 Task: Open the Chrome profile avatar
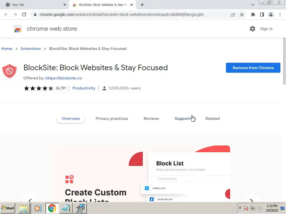tap(271, 14)
